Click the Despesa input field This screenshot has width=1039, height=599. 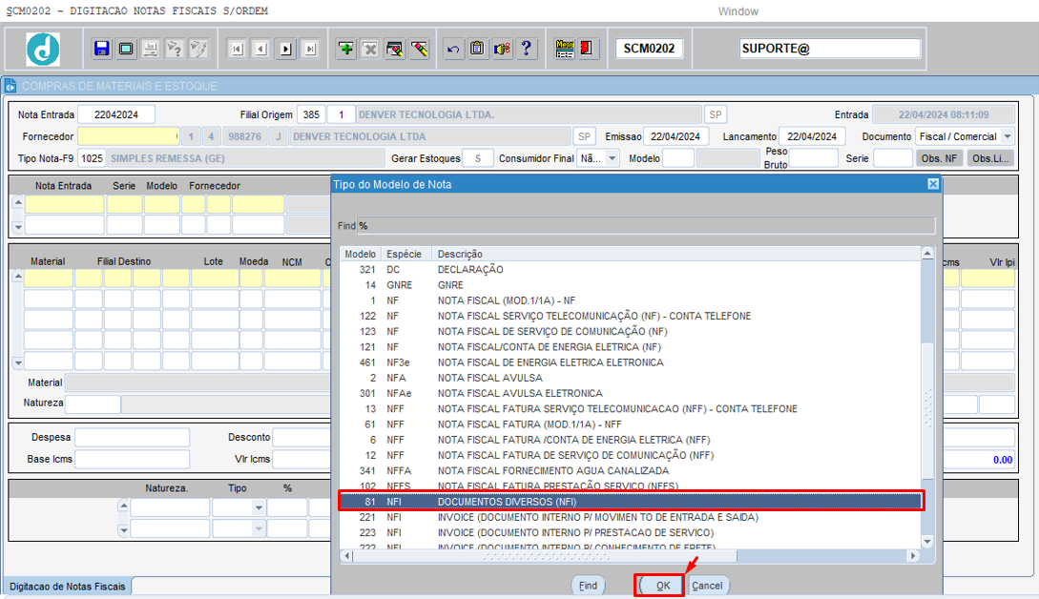click(132, 437)
